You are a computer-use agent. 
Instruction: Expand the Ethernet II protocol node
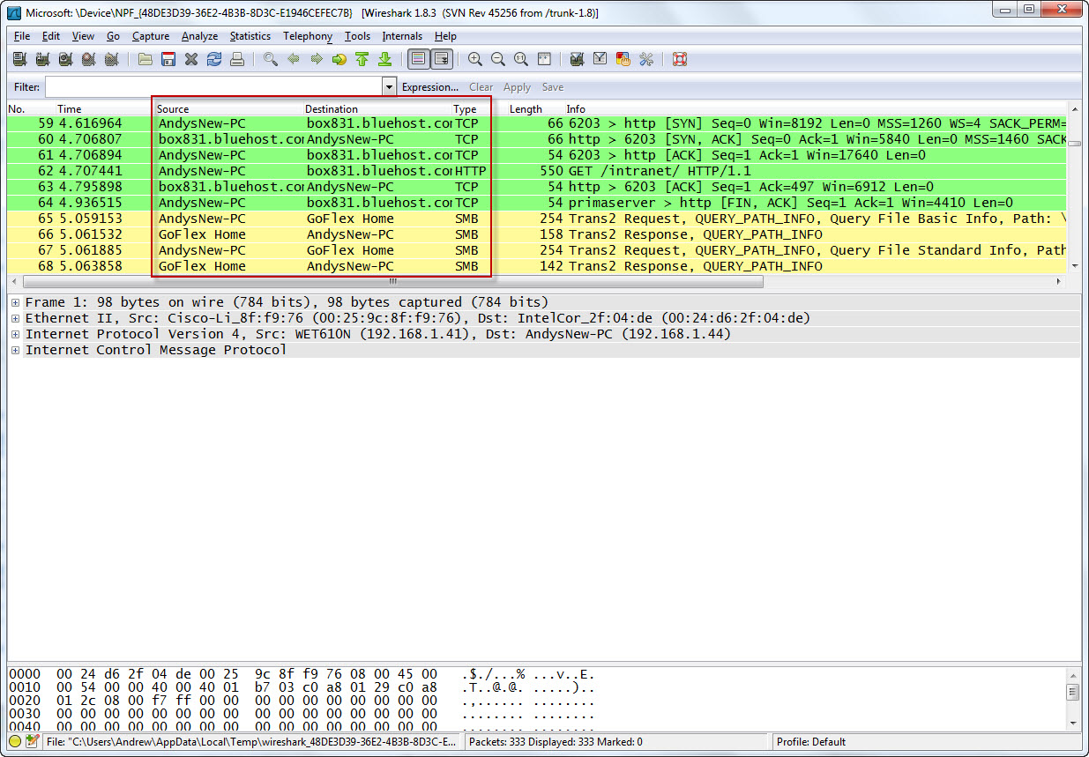15,318
